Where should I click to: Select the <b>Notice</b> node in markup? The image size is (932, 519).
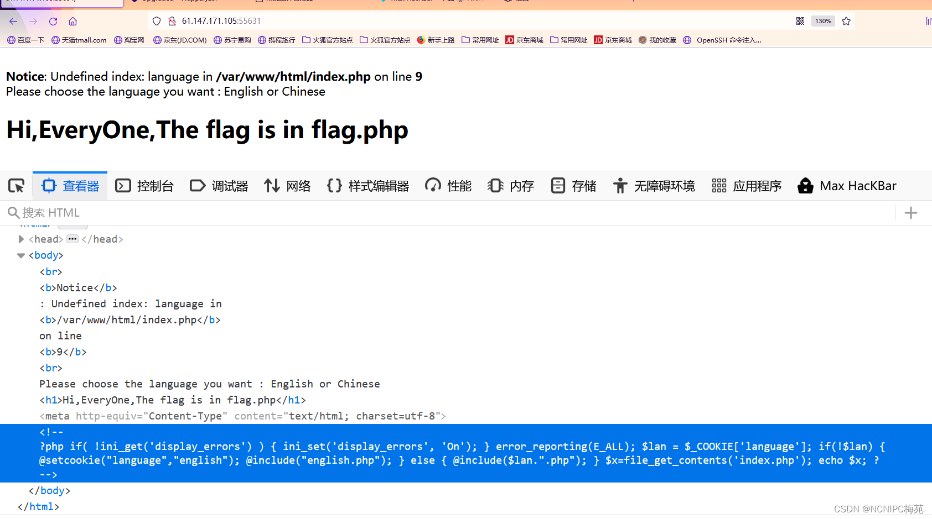(78, 288)
